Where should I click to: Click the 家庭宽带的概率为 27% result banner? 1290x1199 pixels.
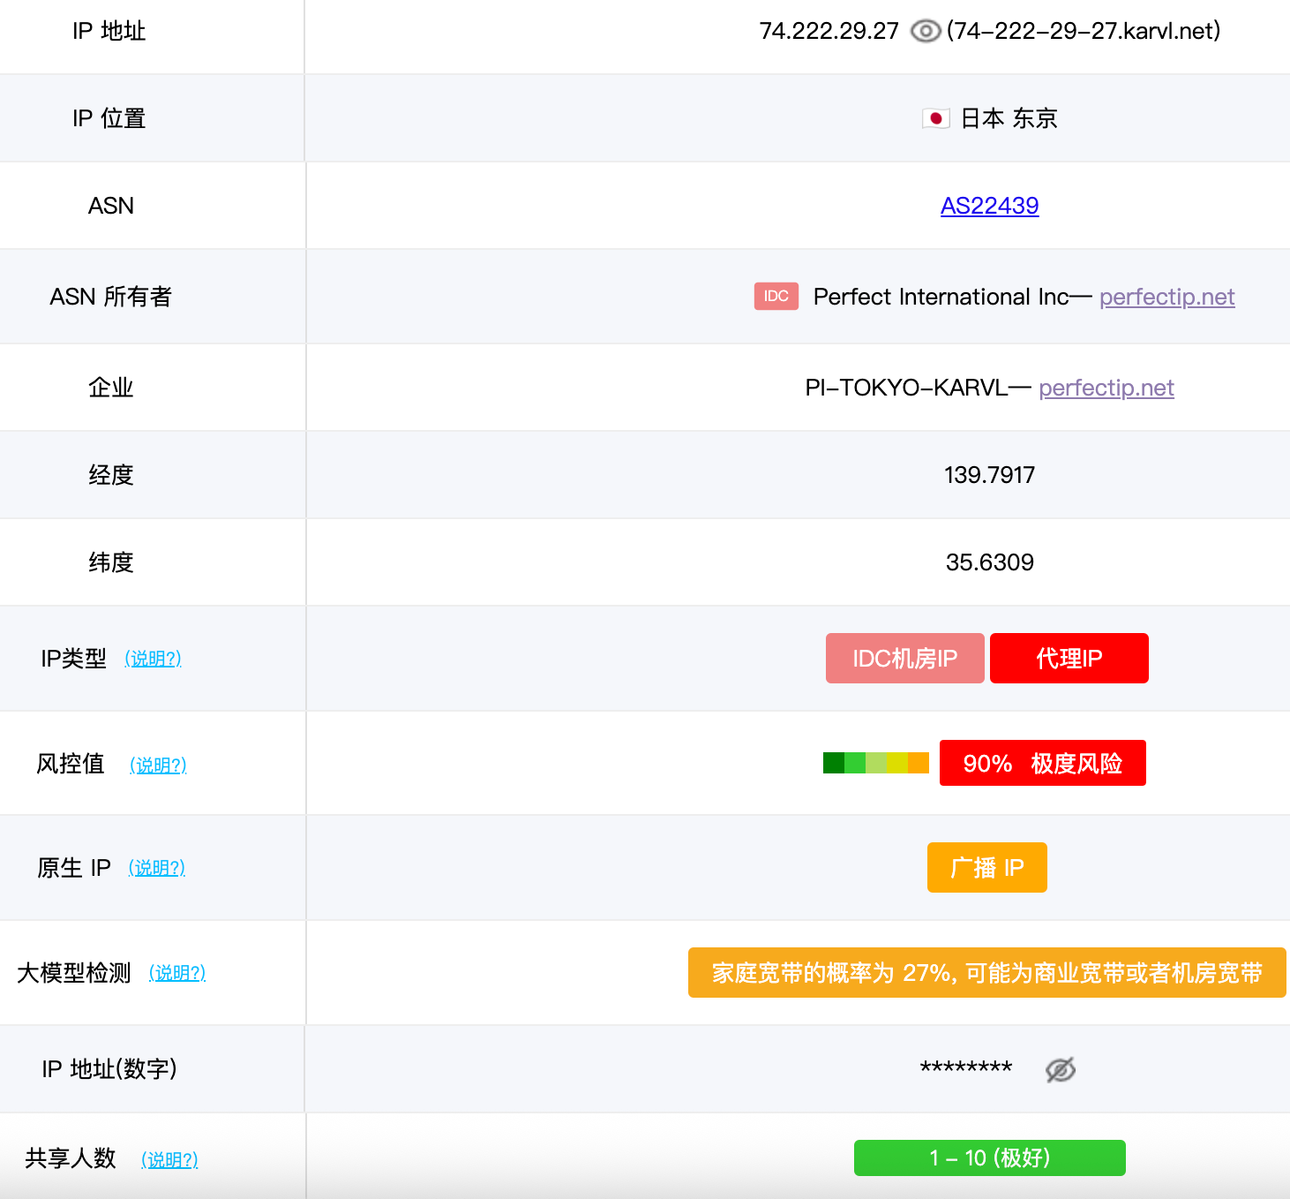point(986,973)
